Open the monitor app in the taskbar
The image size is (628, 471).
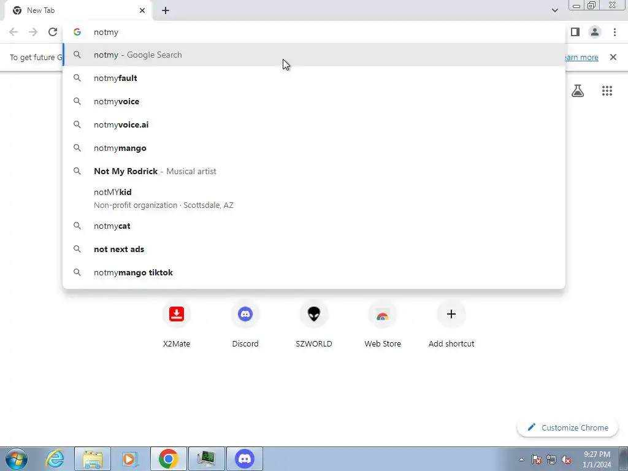(207, 459)
